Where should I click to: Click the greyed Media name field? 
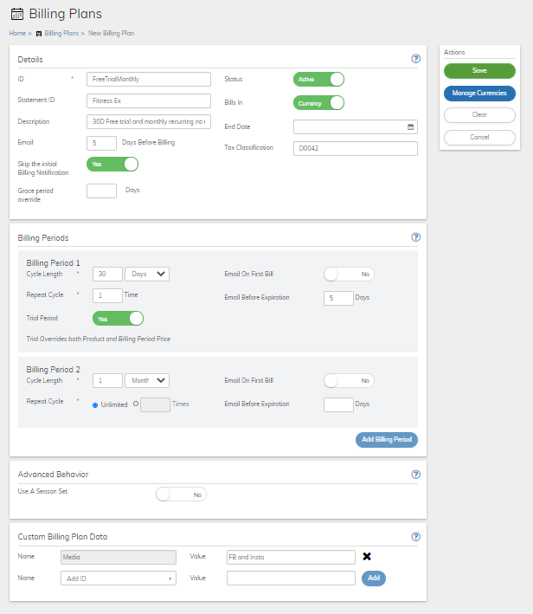click(x=119, y=557)
